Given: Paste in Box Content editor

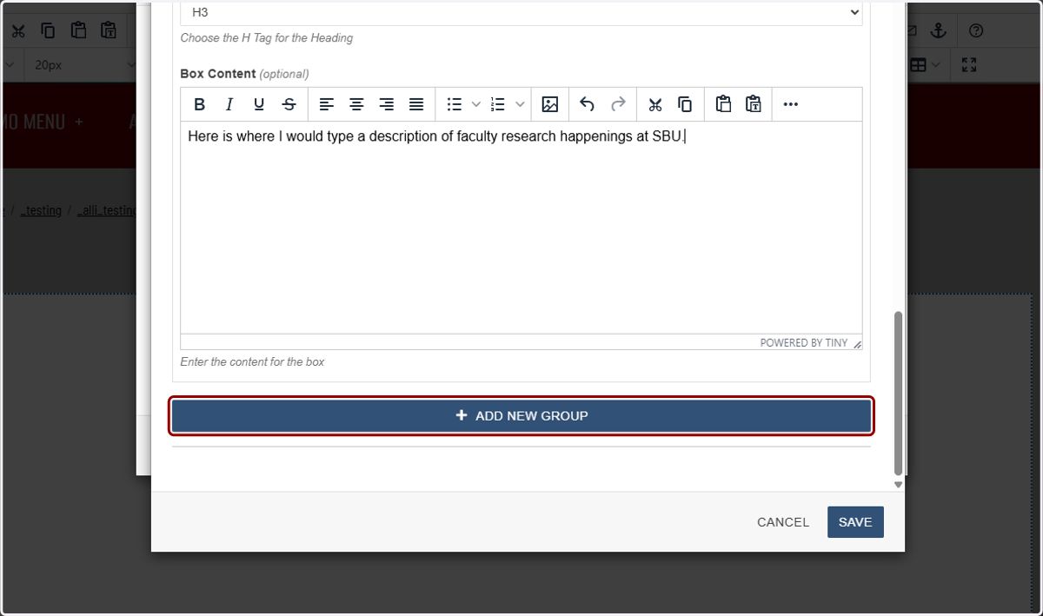Looking at the screenshot, I should 723,104.
